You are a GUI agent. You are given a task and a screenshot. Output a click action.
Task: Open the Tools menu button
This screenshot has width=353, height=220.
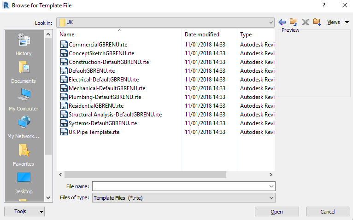(24, 211)
